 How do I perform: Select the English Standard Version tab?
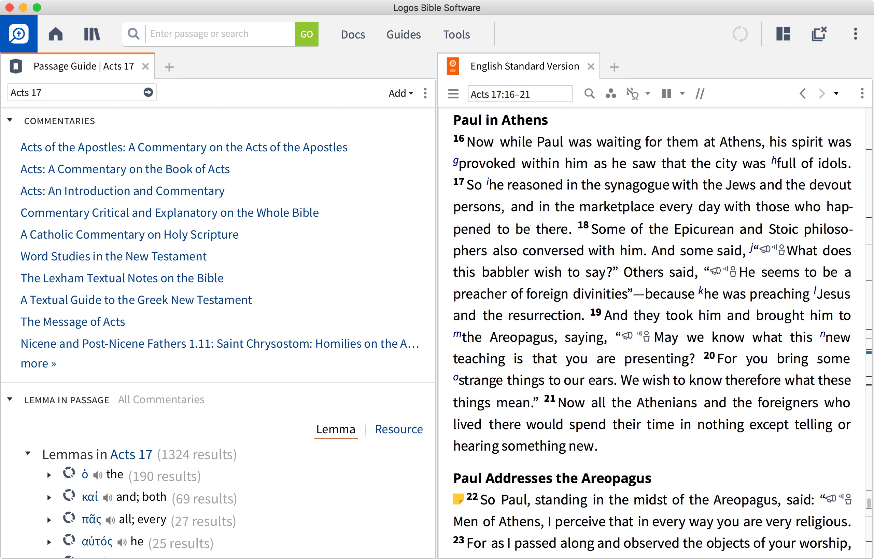(x=518, y=66)
